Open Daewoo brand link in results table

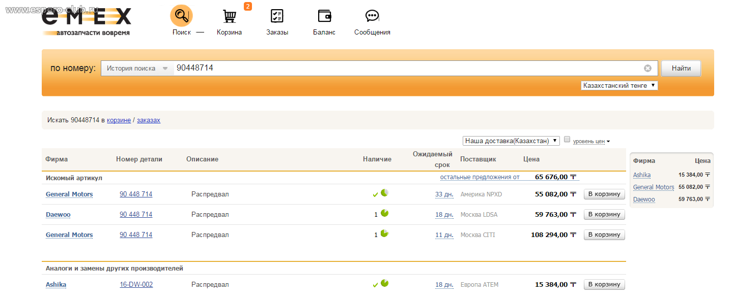pos(58,215)
